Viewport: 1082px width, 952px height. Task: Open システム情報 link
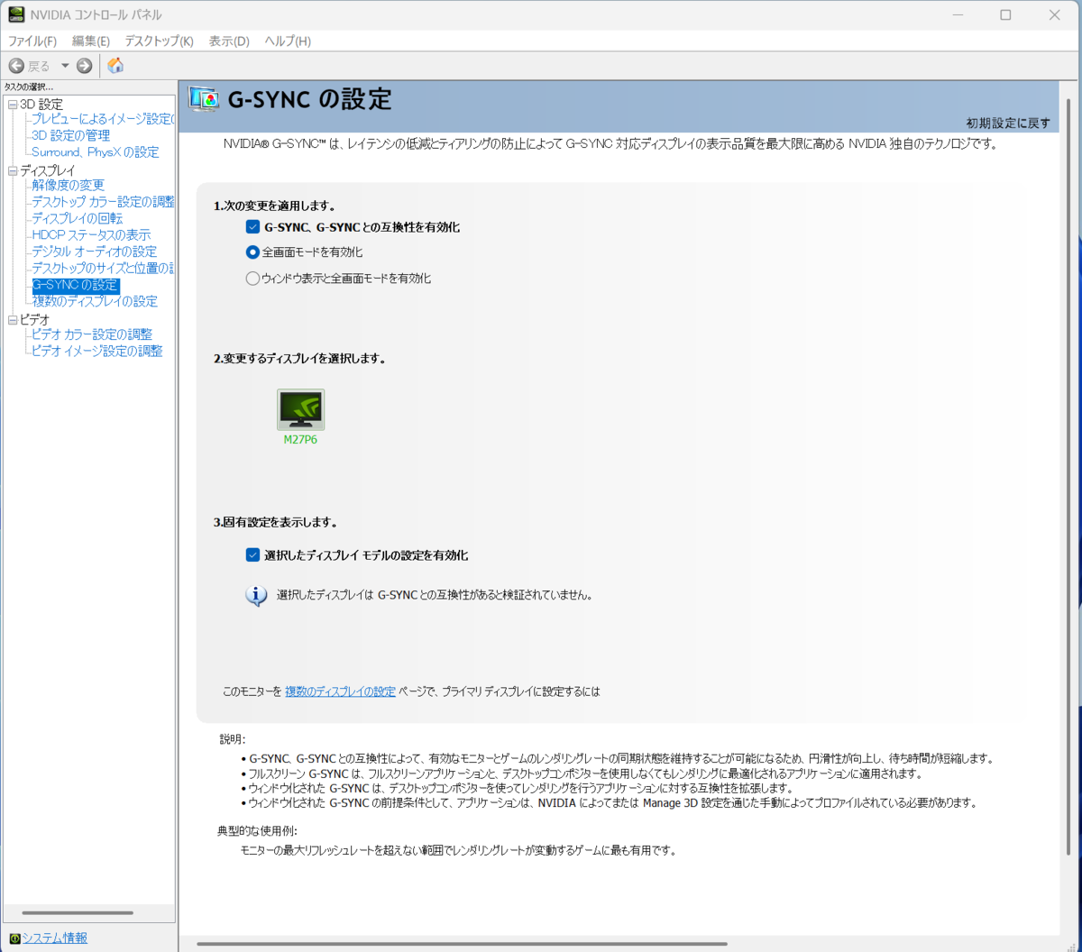click(55, 938)
